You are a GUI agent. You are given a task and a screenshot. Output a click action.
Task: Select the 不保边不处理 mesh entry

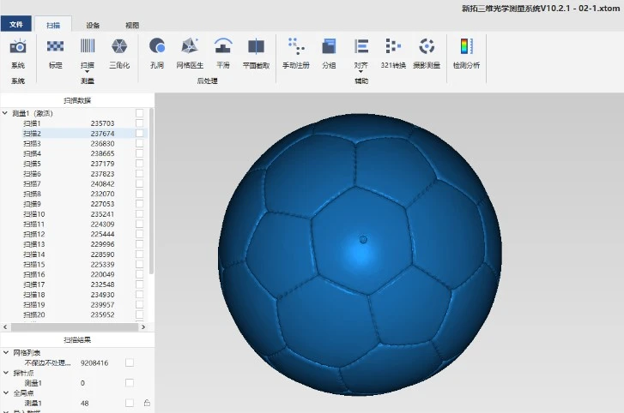tap(48, 362)
